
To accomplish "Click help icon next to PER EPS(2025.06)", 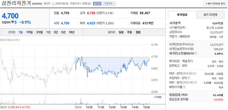I will (x=195, y=74).
